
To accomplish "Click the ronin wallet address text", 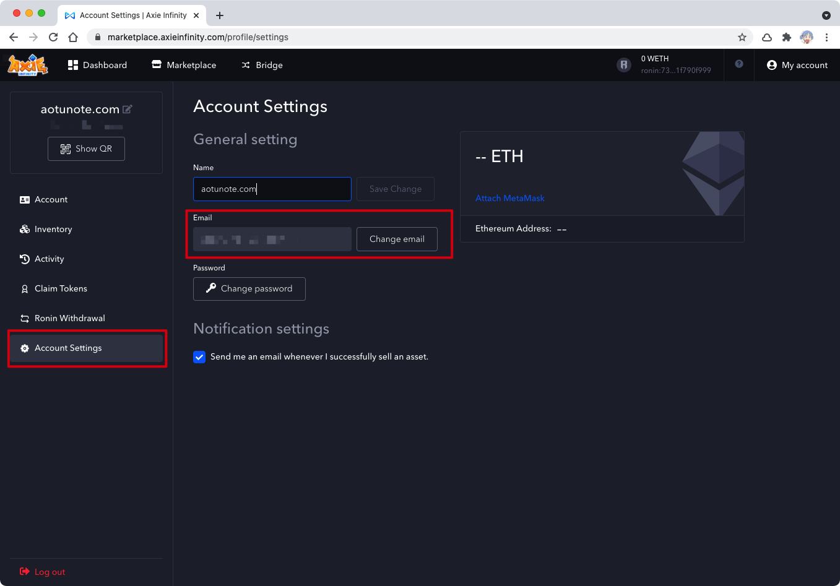I will [676, 71].
